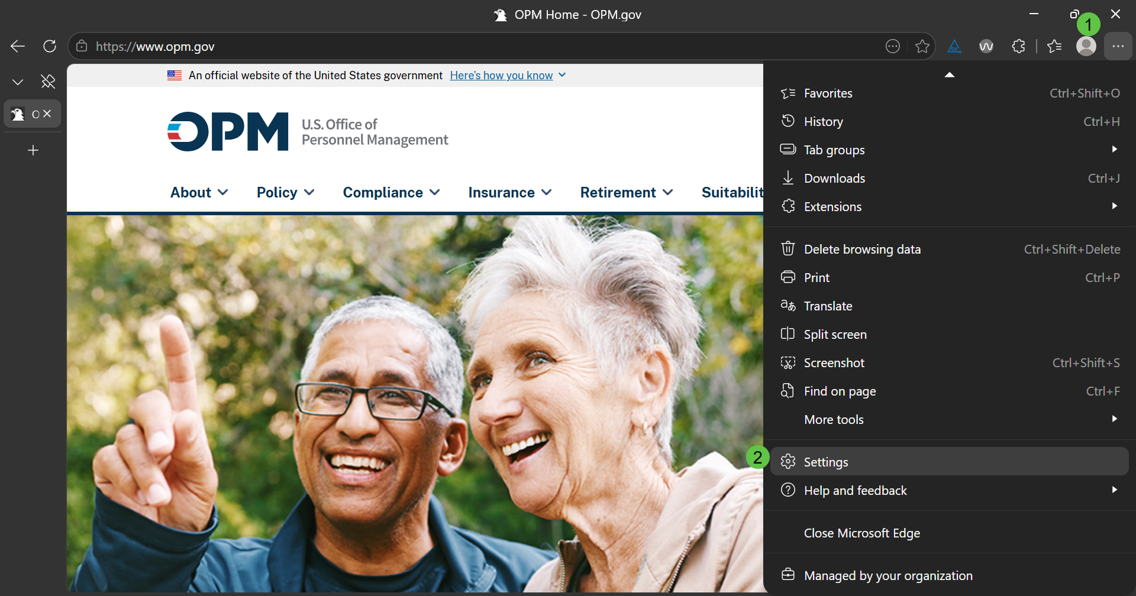Screen dimensions: 1136x596
Task: Click the OPM logo
Action: (228, 131)
